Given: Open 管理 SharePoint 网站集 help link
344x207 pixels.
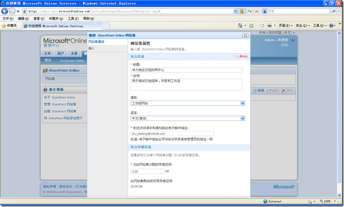Looking at the screenshot, I should click(x=60, y=104).
